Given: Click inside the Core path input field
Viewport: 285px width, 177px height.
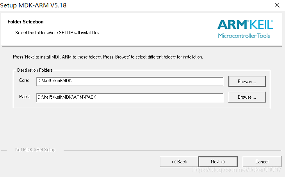Looking at the screenshot, I should [130, 81].
